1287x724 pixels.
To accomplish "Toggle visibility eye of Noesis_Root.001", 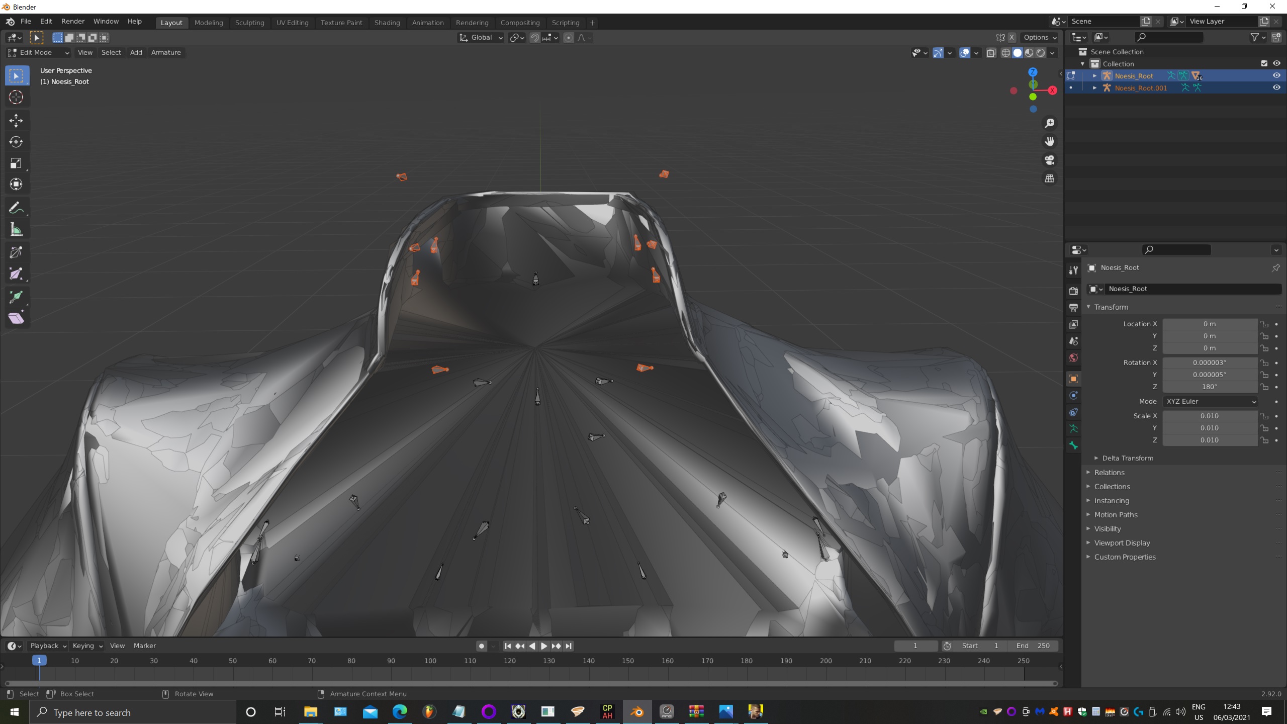I will pyautogui.click(x=1276, y=87).
